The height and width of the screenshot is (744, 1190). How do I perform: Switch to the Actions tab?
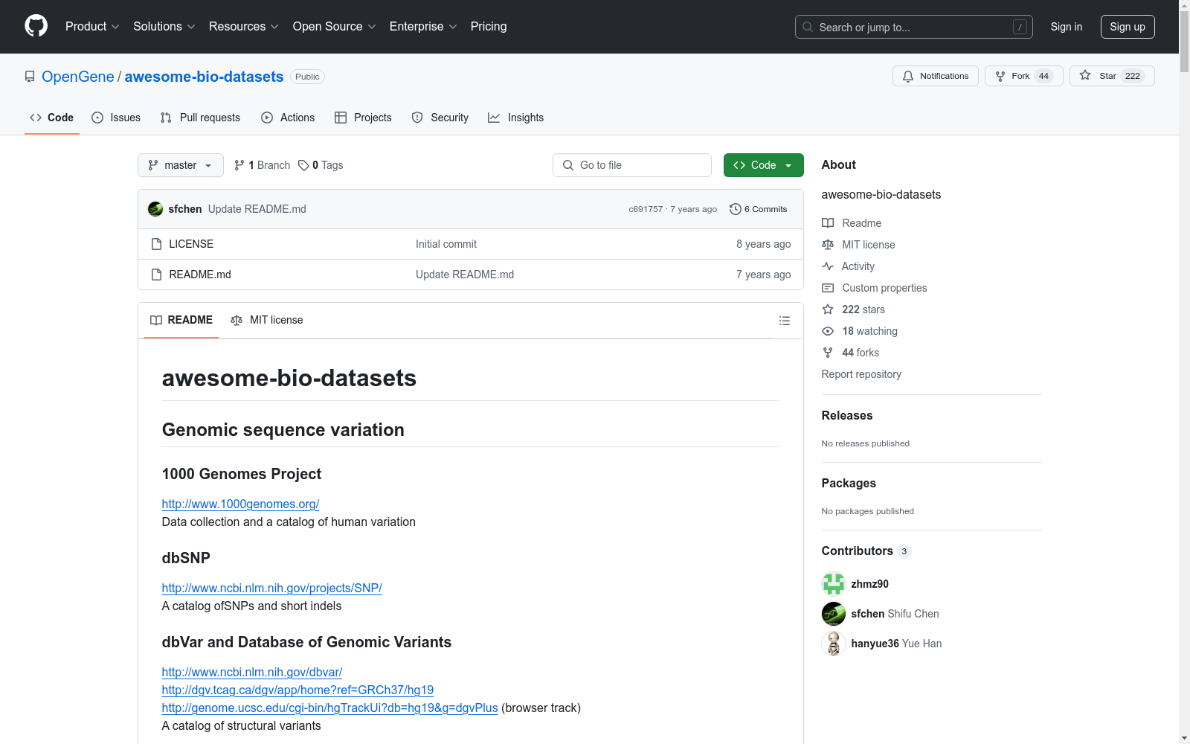[288, 118]
